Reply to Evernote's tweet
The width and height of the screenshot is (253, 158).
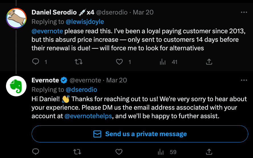[36, 151]
